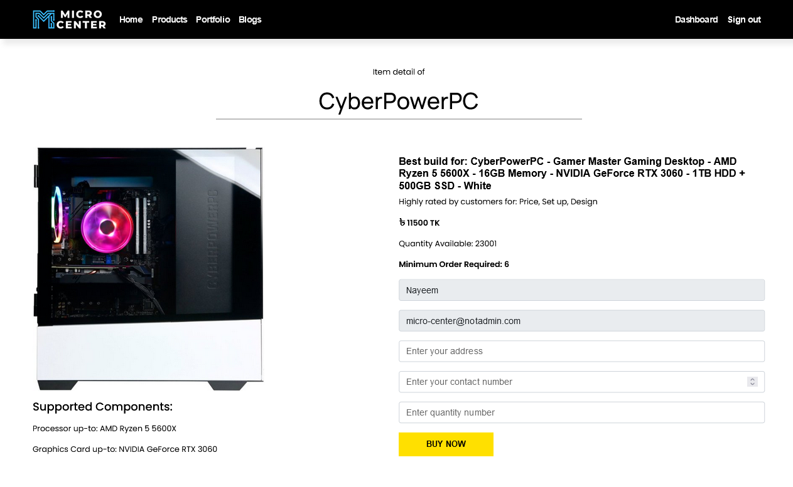The image size is (793, 487).
Task: Click the CyberPowerPC page heading
Action: coord(399,102)
